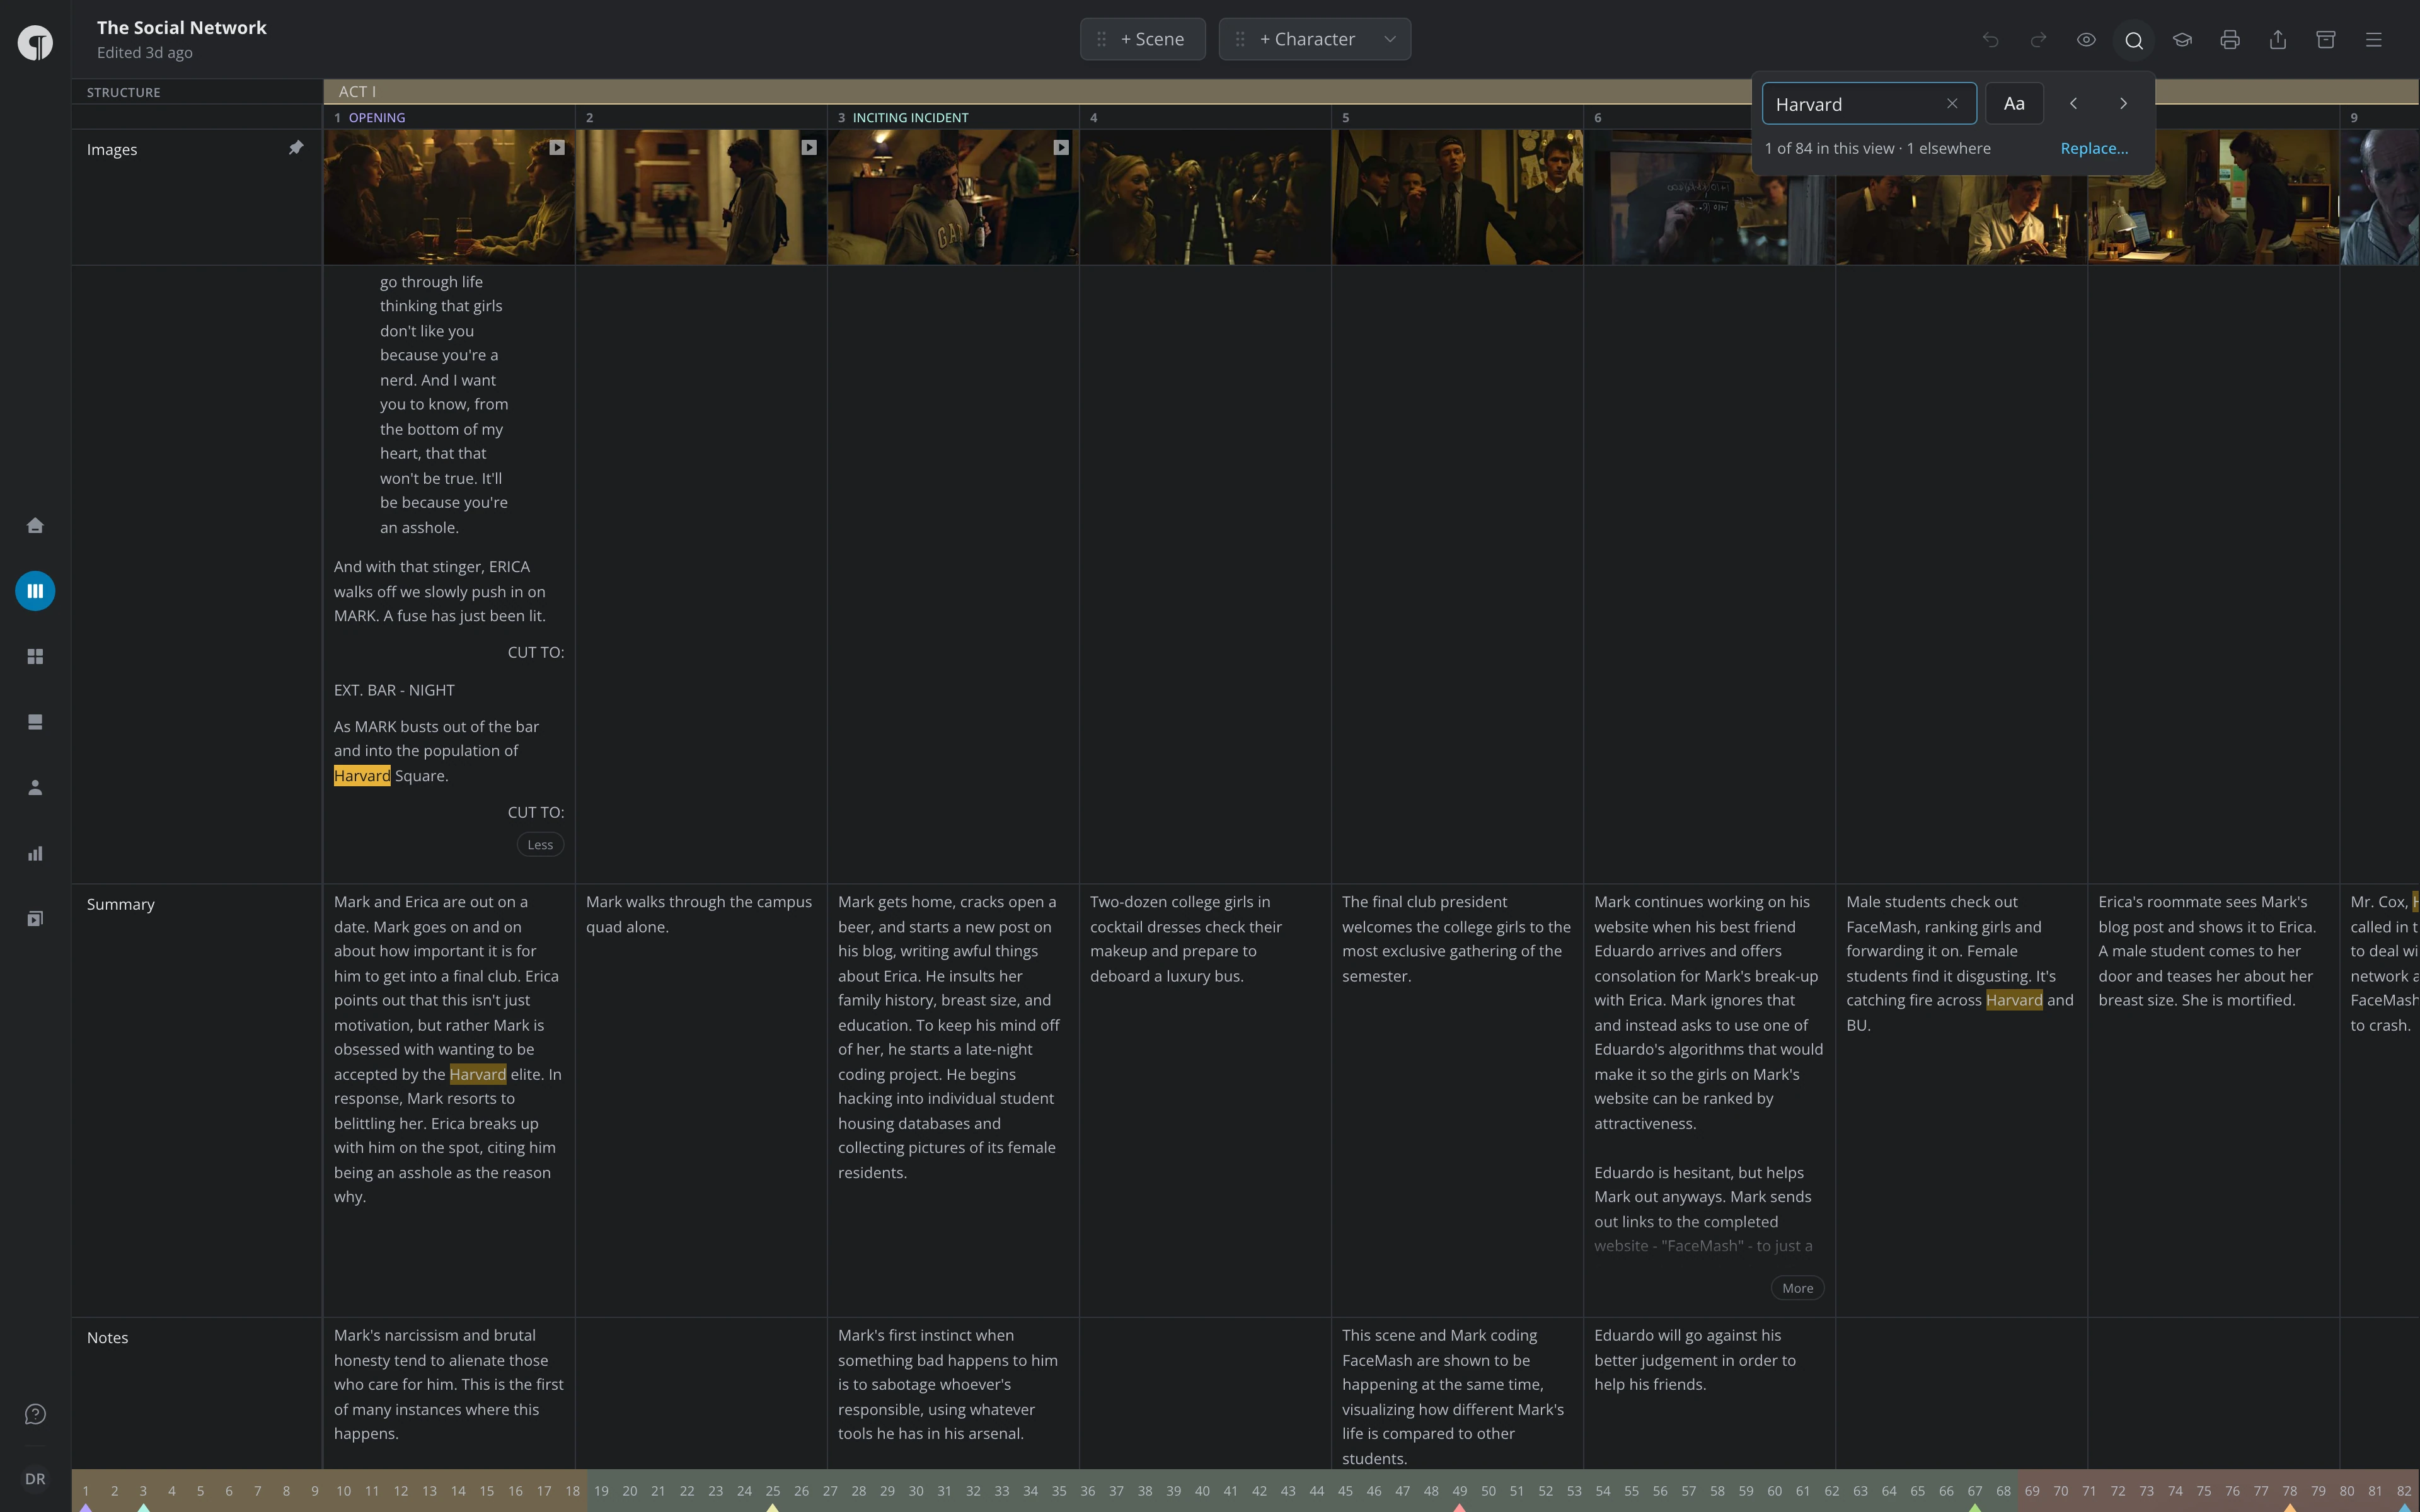Open the characters person icon
The height and width of the screenshot is (1512, 2420).
coord(35,788)
